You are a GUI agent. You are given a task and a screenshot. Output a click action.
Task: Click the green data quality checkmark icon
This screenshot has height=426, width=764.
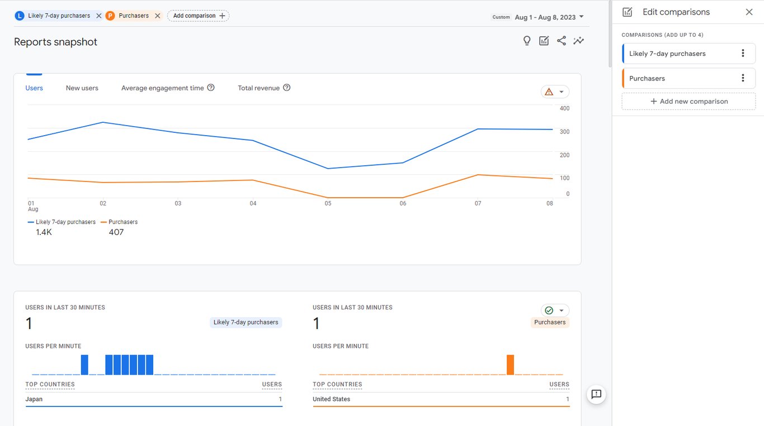pos(550,310)
